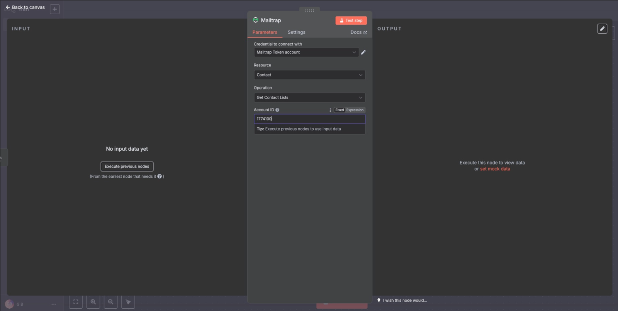Click the set mock data link
618x311 pixels.
[495, 169]
